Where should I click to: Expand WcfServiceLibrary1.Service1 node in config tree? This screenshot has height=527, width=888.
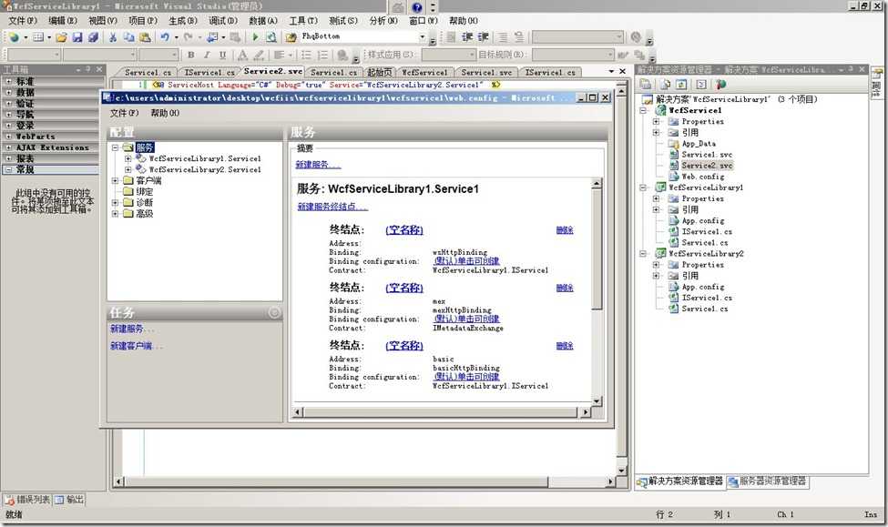pyautogui.click(x=128, y=158)
